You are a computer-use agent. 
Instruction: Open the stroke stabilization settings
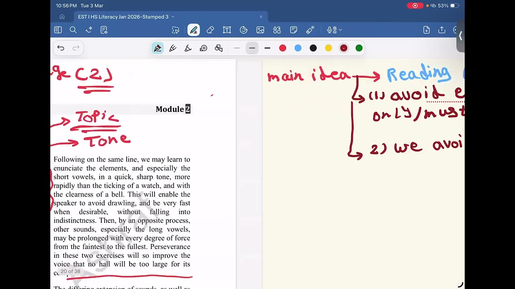pyautogui.click(x=204, y=48)
